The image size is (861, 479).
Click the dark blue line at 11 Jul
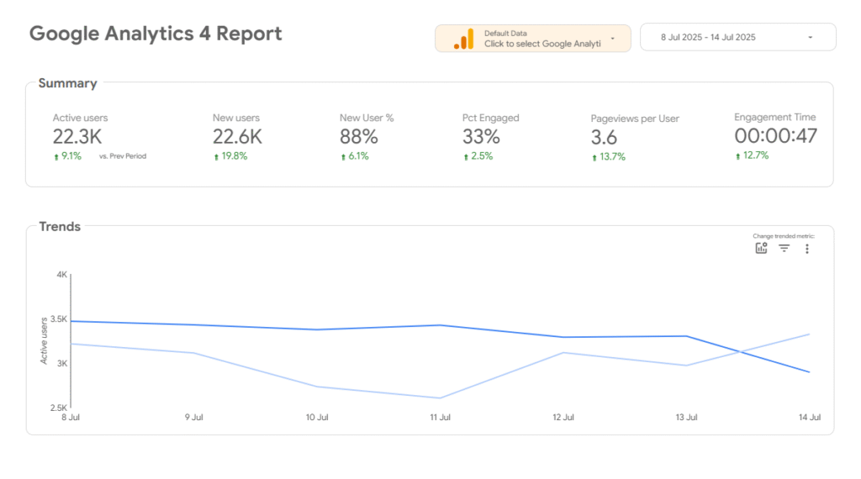[x=440, y=325]
